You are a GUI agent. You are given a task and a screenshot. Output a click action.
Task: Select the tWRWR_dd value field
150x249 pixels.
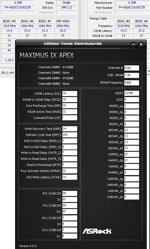pos(132,197)
